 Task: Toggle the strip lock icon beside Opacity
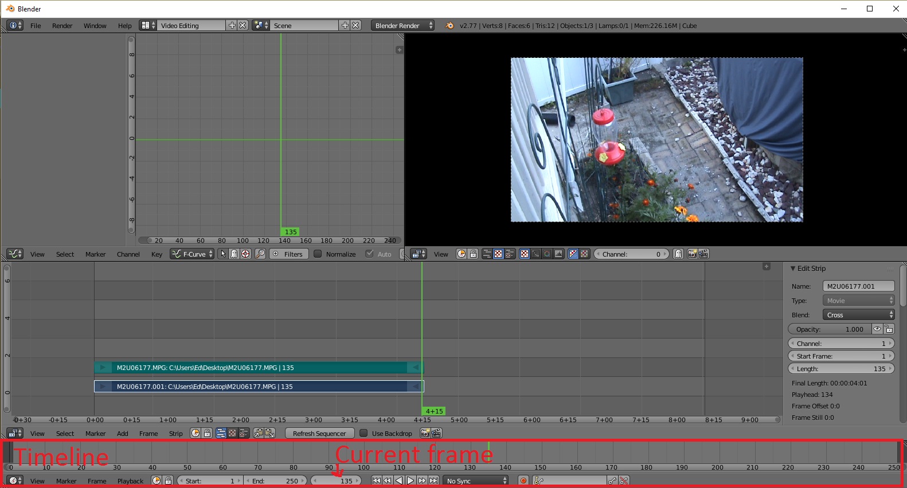click(x=889, y=329)
